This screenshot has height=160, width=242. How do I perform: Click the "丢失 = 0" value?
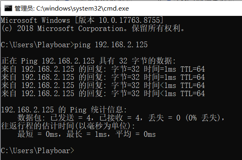(x=164, y=118)
